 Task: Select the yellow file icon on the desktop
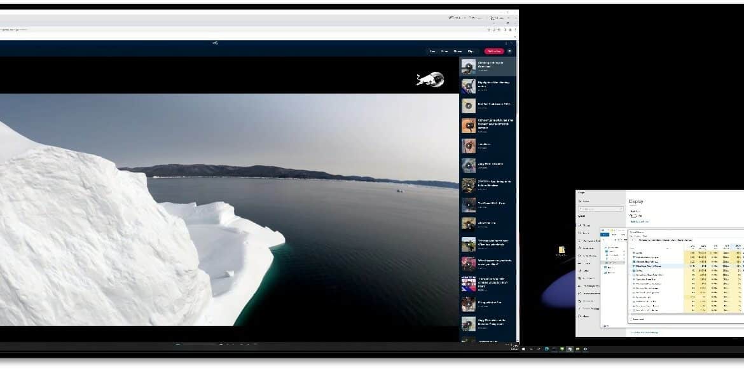pos(561,250)
